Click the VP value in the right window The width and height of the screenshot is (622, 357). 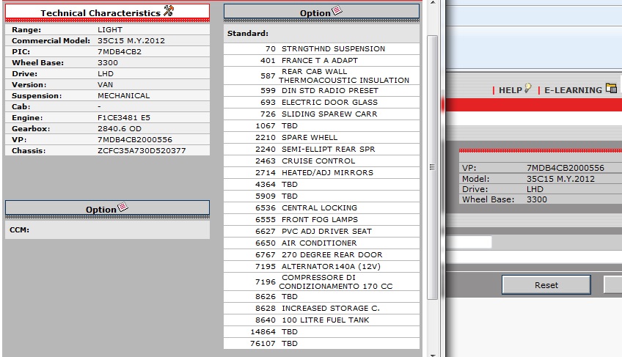point(566,168)
